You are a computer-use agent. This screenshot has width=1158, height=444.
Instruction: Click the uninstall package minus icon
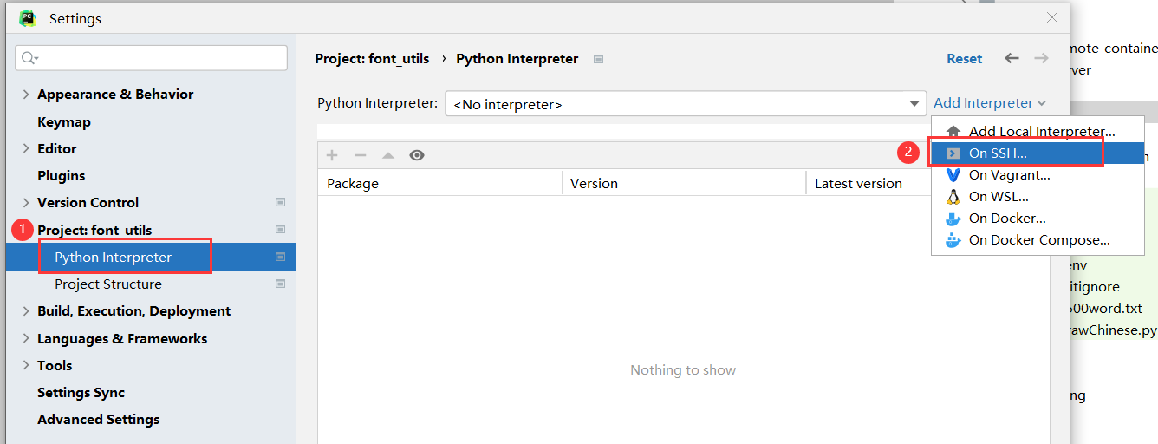pos(361,155)
